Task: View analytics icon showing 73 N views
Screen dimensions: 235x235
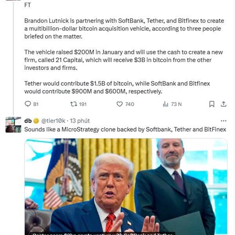Action: 165,104
